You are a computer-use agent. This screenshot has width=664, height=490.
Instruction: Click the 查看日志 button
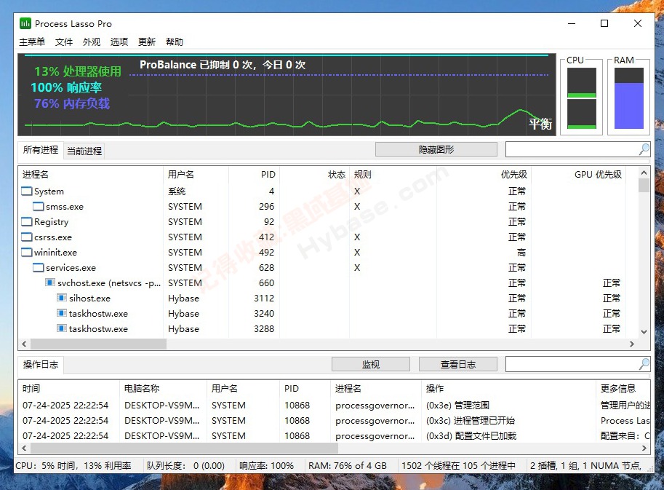coord(457,364)
